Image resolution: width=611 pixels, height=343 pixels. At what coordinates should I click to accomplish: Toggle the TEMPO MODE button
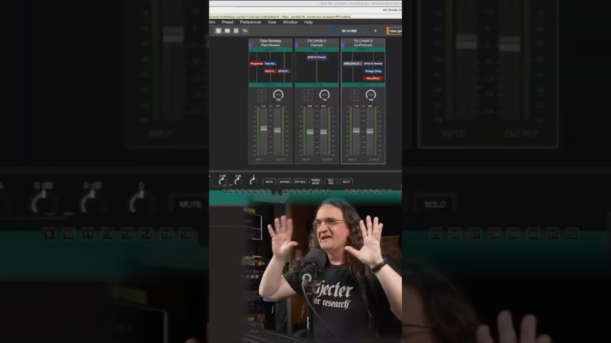[316, 182]
